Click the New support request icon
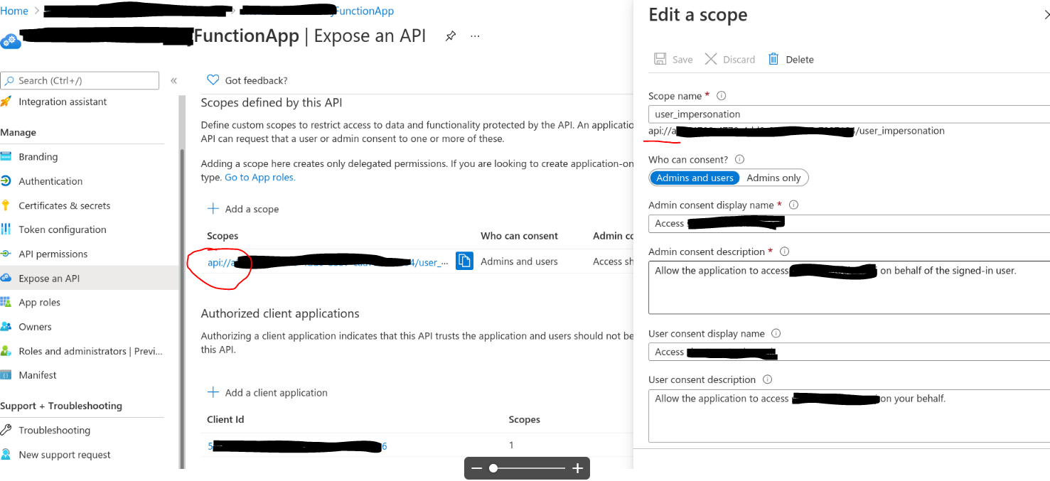This screenshot has width=1050, height=481. click(6, 455)
